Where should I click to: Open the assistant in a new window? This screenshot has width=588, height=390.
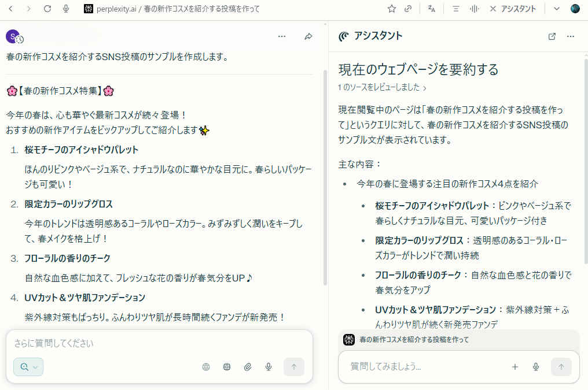(x=552, y=36)
